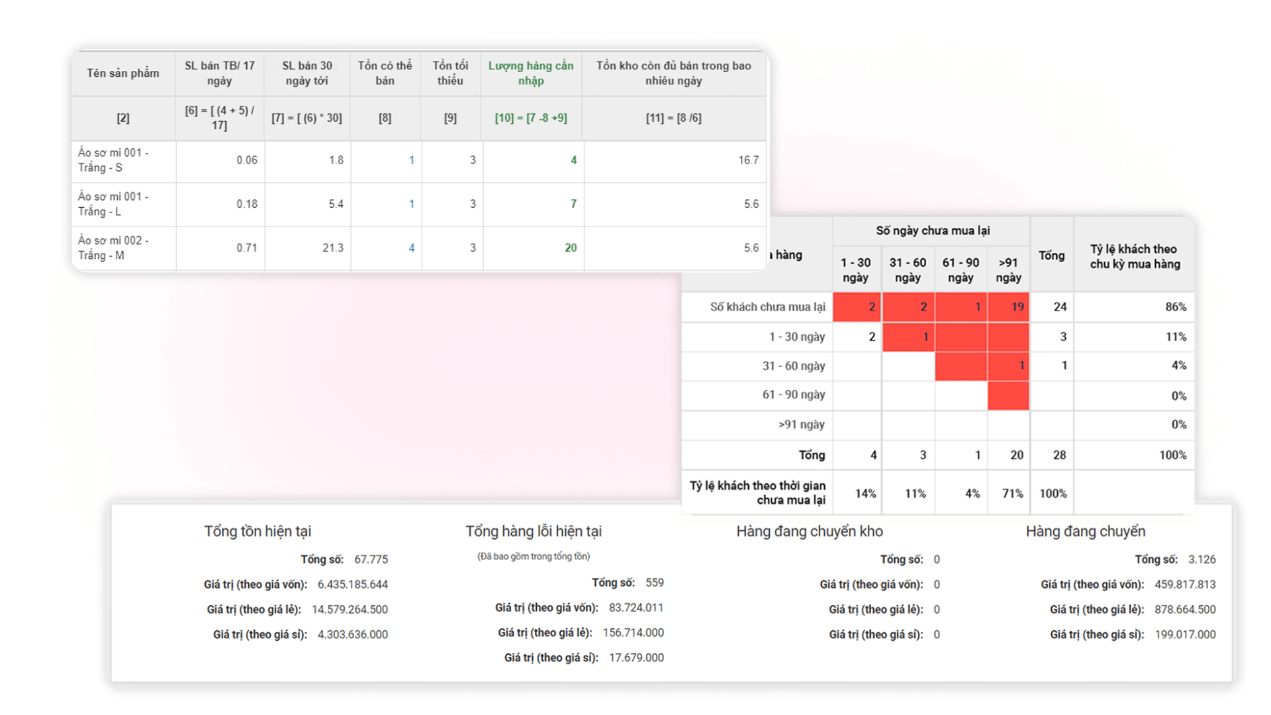Viewport: 1271px width, 715px height.
Task: Click the '>91 ngày' column header
Action: click(x=1008, y=270)
